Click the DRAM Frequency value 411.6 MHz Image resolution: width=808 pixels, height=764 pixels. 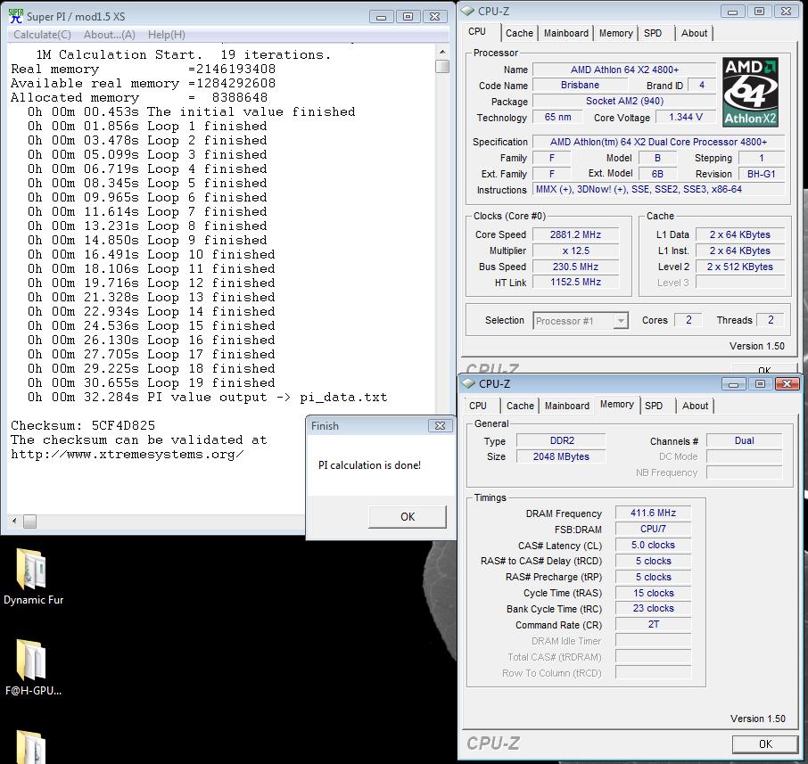(653, 513)
